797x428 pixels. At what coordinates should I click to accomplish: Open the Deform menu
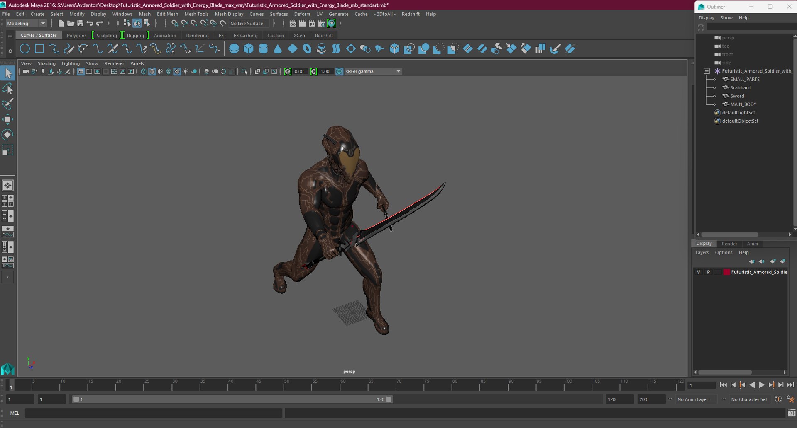302,14
